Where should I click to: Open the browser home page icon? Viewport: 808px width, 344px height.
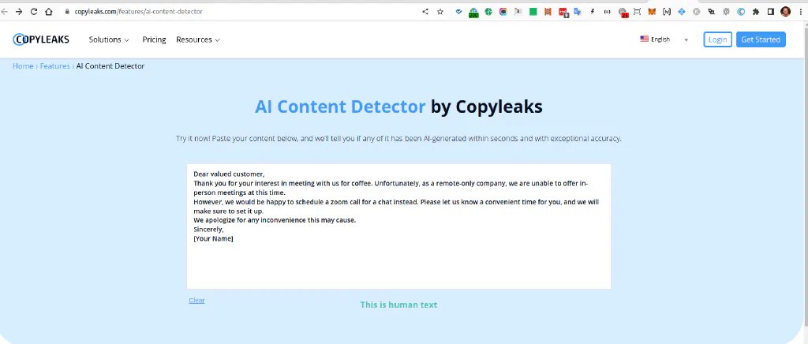48,11
